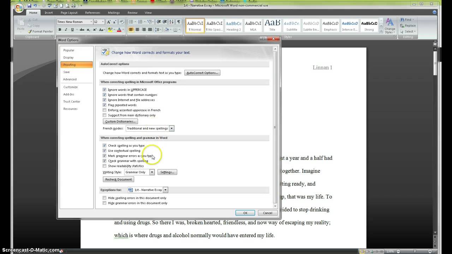Click the Align Left icon

point(131,30)
